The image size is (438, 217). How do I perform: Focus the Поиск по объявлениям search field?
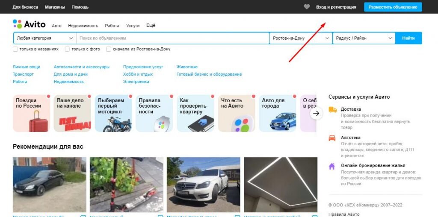[173, 38]
